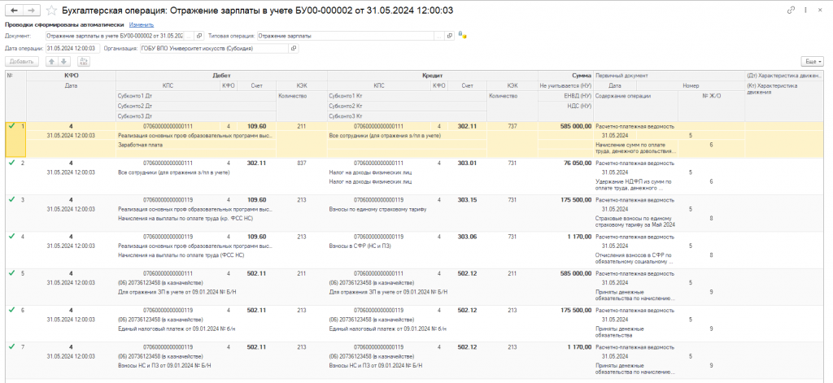
Task: Click the green checkmark in row 4
Action: click(11, 236)
